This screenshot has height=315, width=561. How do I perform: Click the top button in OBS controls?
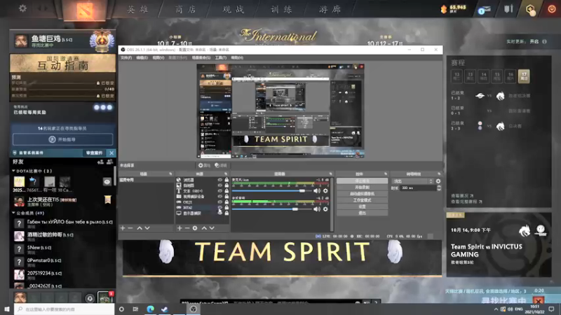coord(362,181)
